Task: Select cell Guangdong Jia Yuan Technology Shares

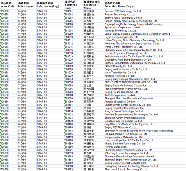Action: tap(145, 166)
